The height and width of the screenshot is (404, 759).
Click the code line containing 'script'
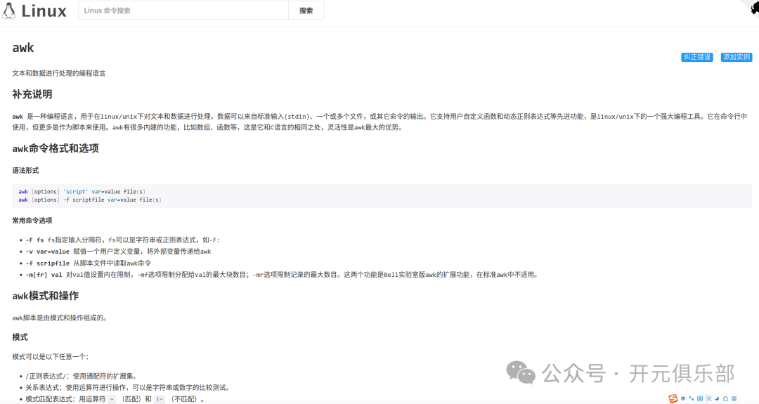[x=82, y=192]
